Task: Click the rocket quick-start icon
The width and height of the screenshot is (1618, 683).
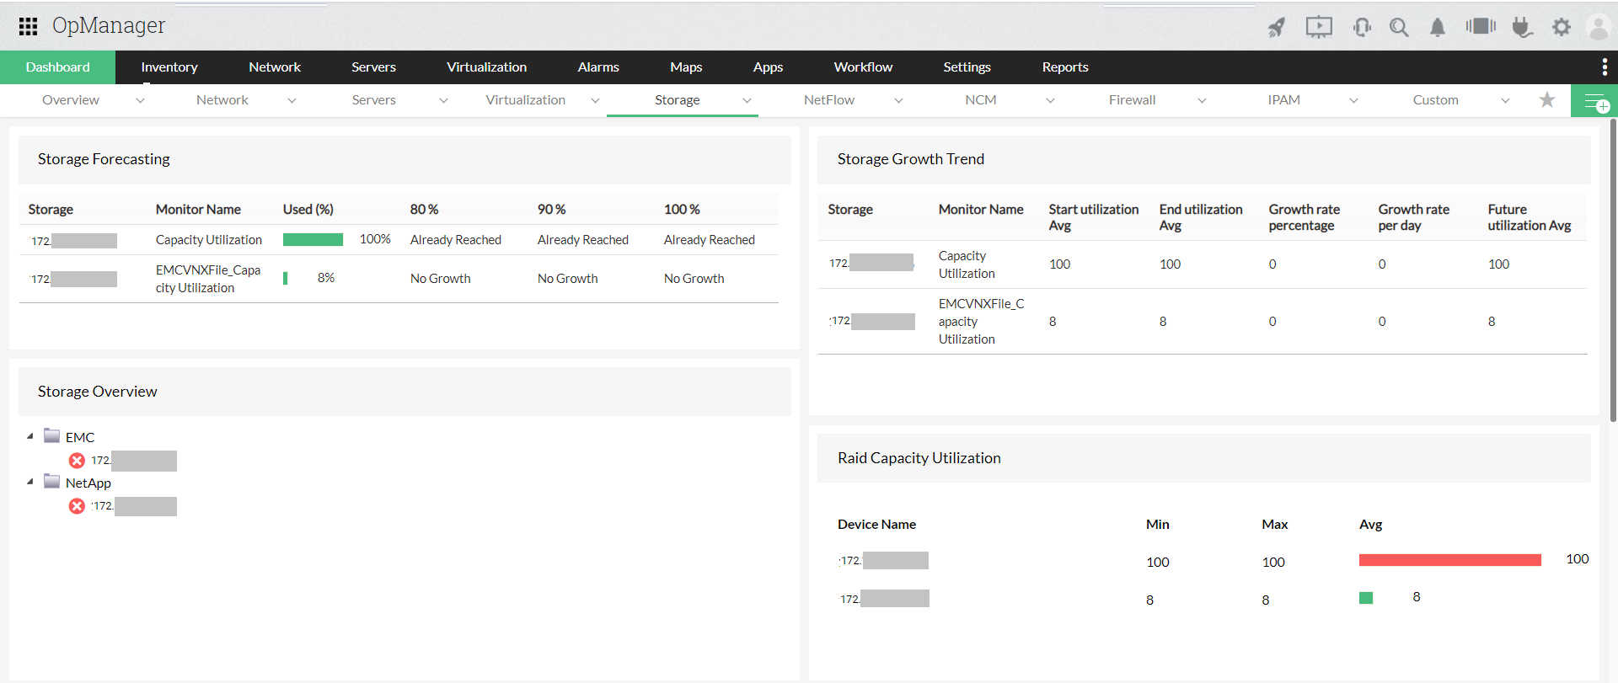Action: [1277, 27]
